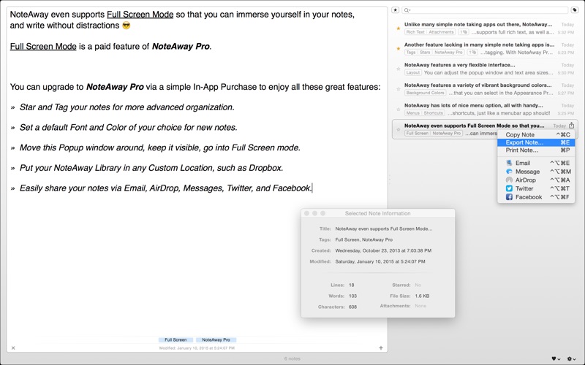Toggle the starred notes filter button

[395, 10]
